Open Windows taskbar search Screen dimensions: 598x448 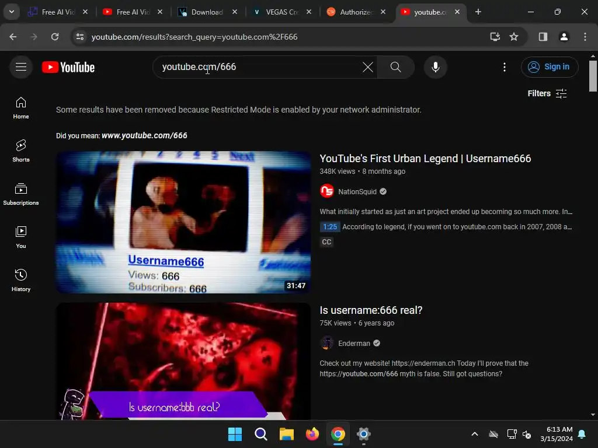pyautogui.click(x=261, y=434)
